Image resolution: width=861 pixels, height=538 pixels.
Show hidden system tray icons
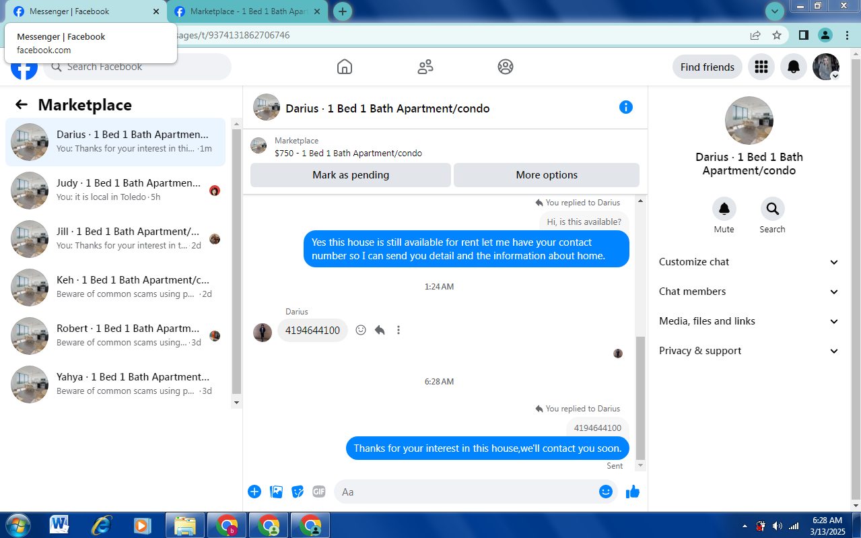coord(745,526)
